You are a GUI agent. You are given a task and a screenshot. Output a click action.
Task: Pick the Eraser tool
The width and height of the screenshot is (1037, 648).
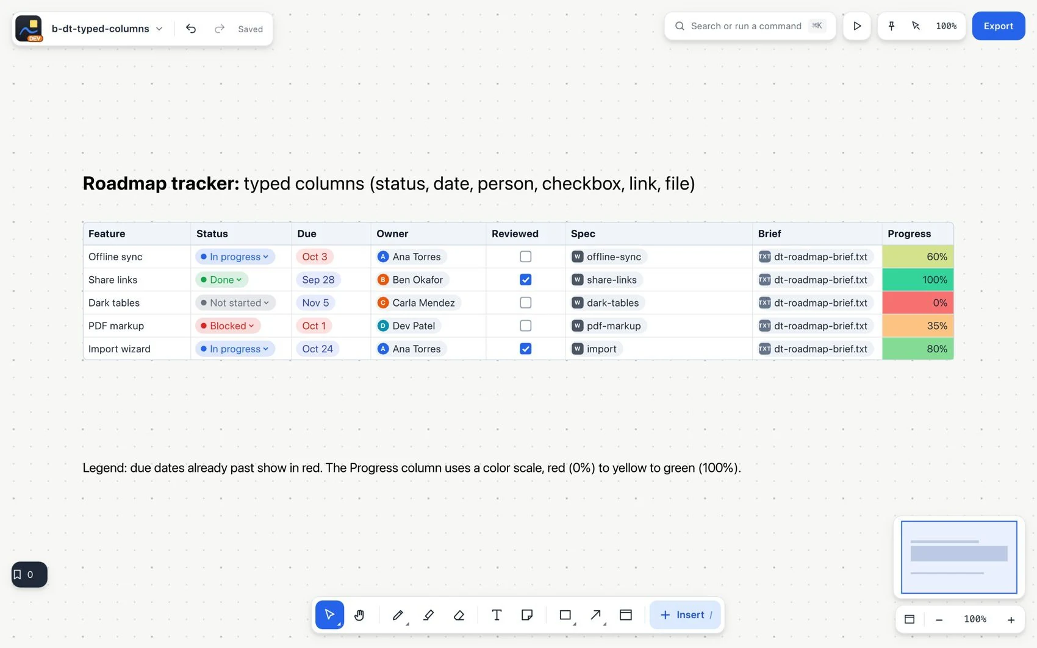coord(459,614)
